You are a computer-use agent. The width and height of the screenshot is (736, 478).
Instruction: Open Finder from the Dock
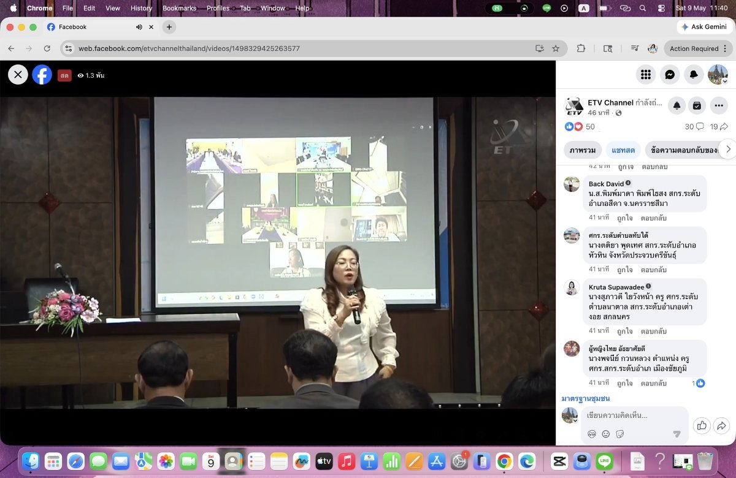(x=31, y=461)
